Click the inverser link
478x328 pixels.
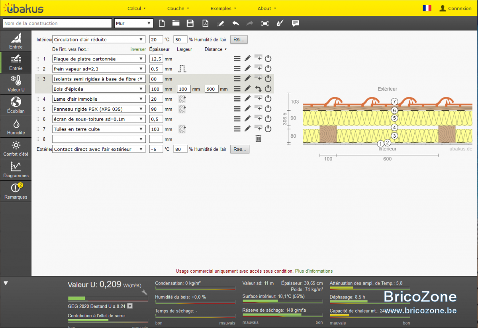pyautogui.click(x=138, y=49)
